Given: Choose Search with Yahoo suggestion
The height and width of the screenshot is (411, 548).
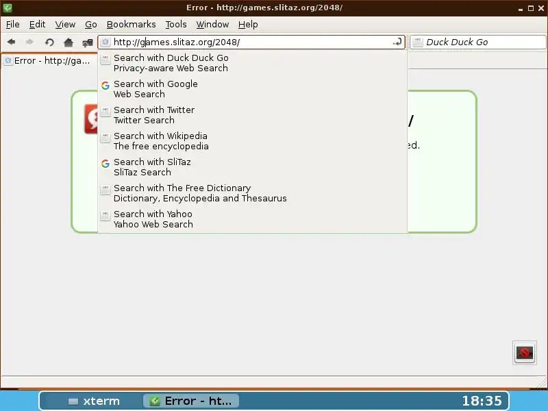Looking at the screenshot, I should [x=252, y=219].
